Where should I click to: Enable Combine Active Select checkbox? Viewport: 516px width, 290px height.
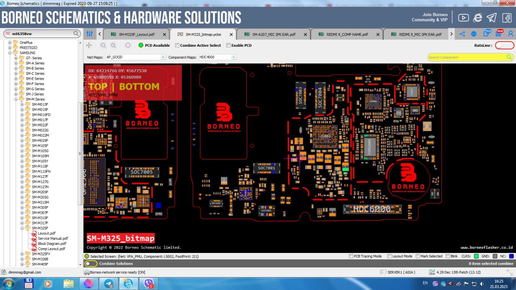click(x=177, y=46)
